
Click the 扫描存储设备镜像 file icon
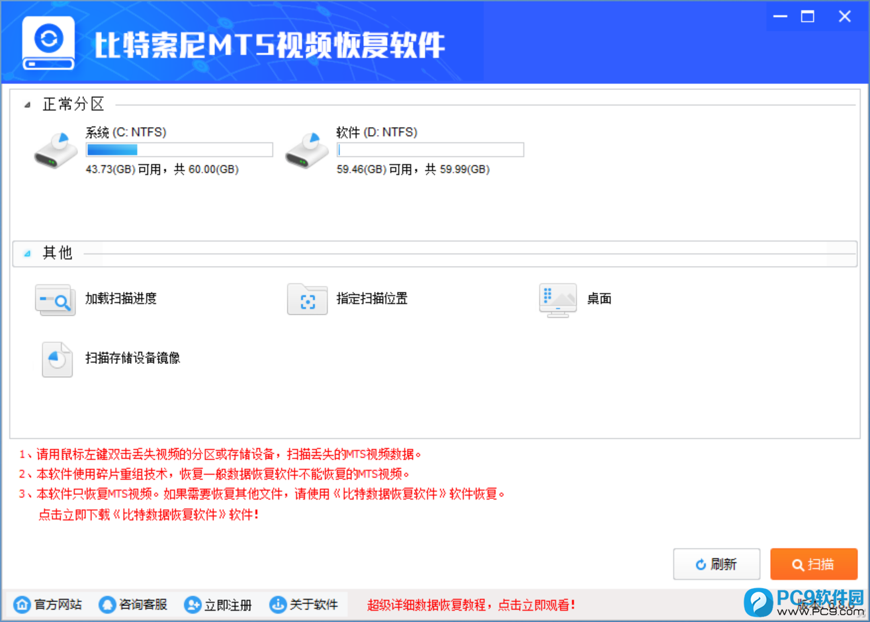pos(57,359)
